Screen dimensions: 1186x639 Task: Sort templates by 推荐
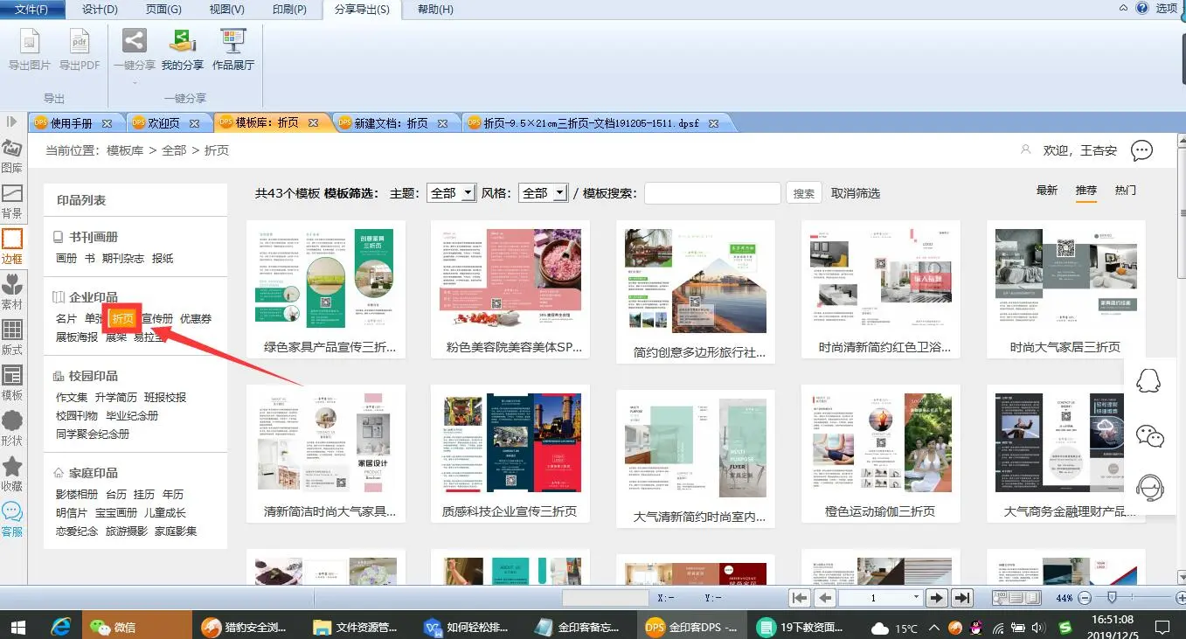point(1086,191)
